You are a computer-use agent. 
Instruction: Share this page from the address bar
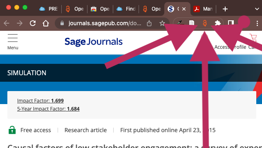pos(149,23)
